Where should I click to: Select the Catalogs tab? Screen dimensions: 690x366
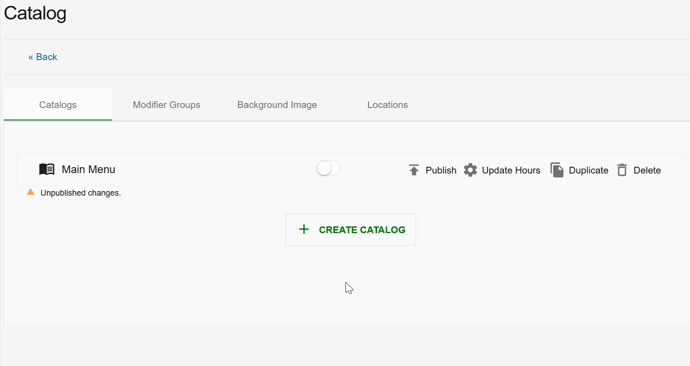[x=58, y=105]
